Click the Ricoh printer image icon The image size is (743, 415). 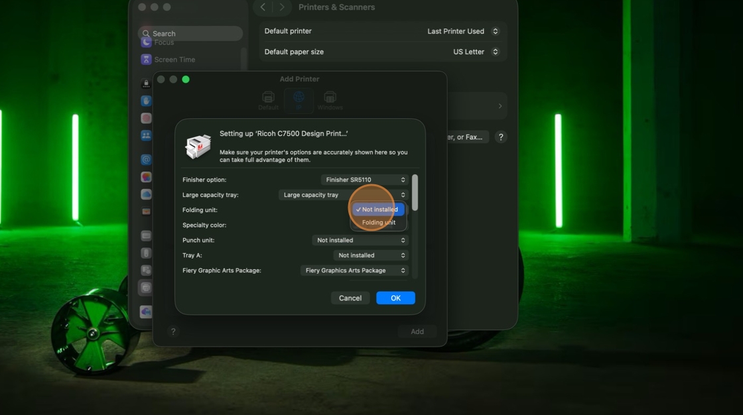198,146
